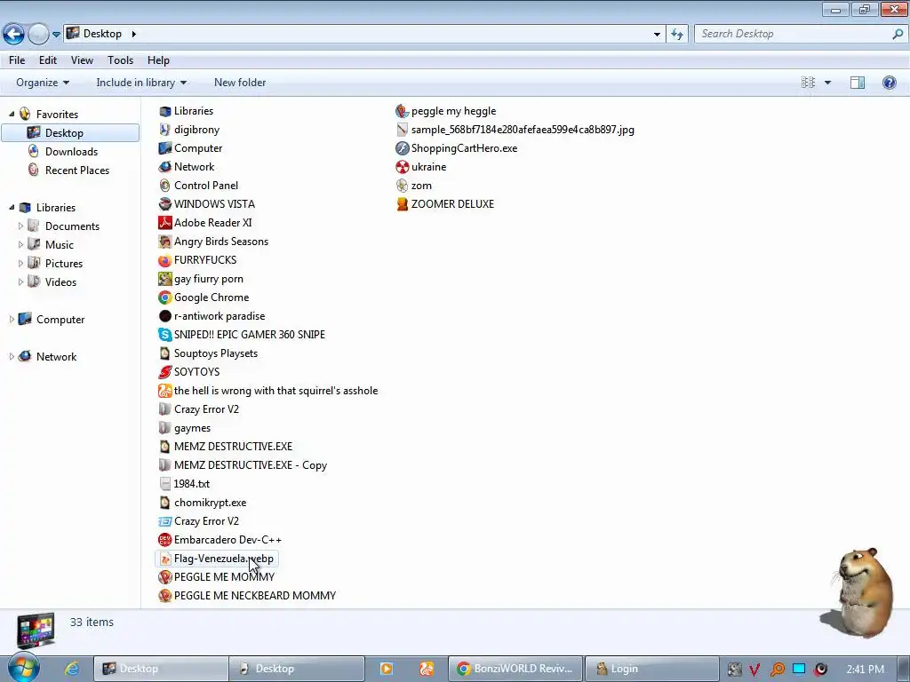Expand the Network tree node
The image size is (910, 682).
pyautogui.click(x=12, y=357)
